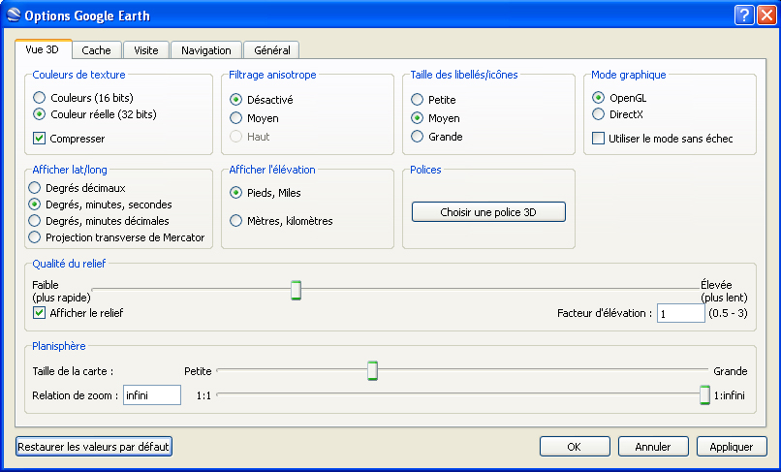Viewport: 781px width, 472px height.
Task: Click the "Faible" relief quality label
Action: pos(46,285)
